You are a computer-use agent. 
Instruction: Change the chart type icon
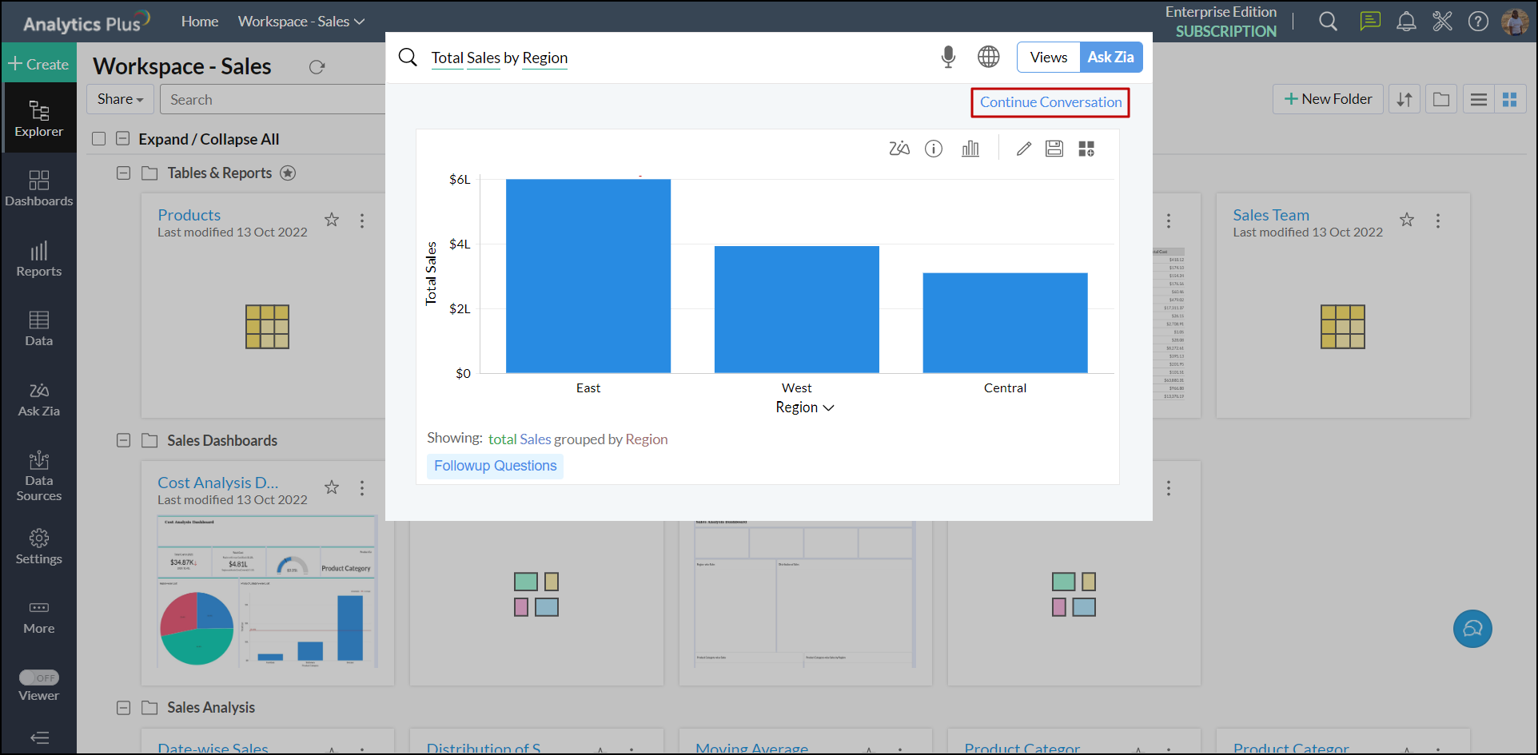tap(970, 149)
